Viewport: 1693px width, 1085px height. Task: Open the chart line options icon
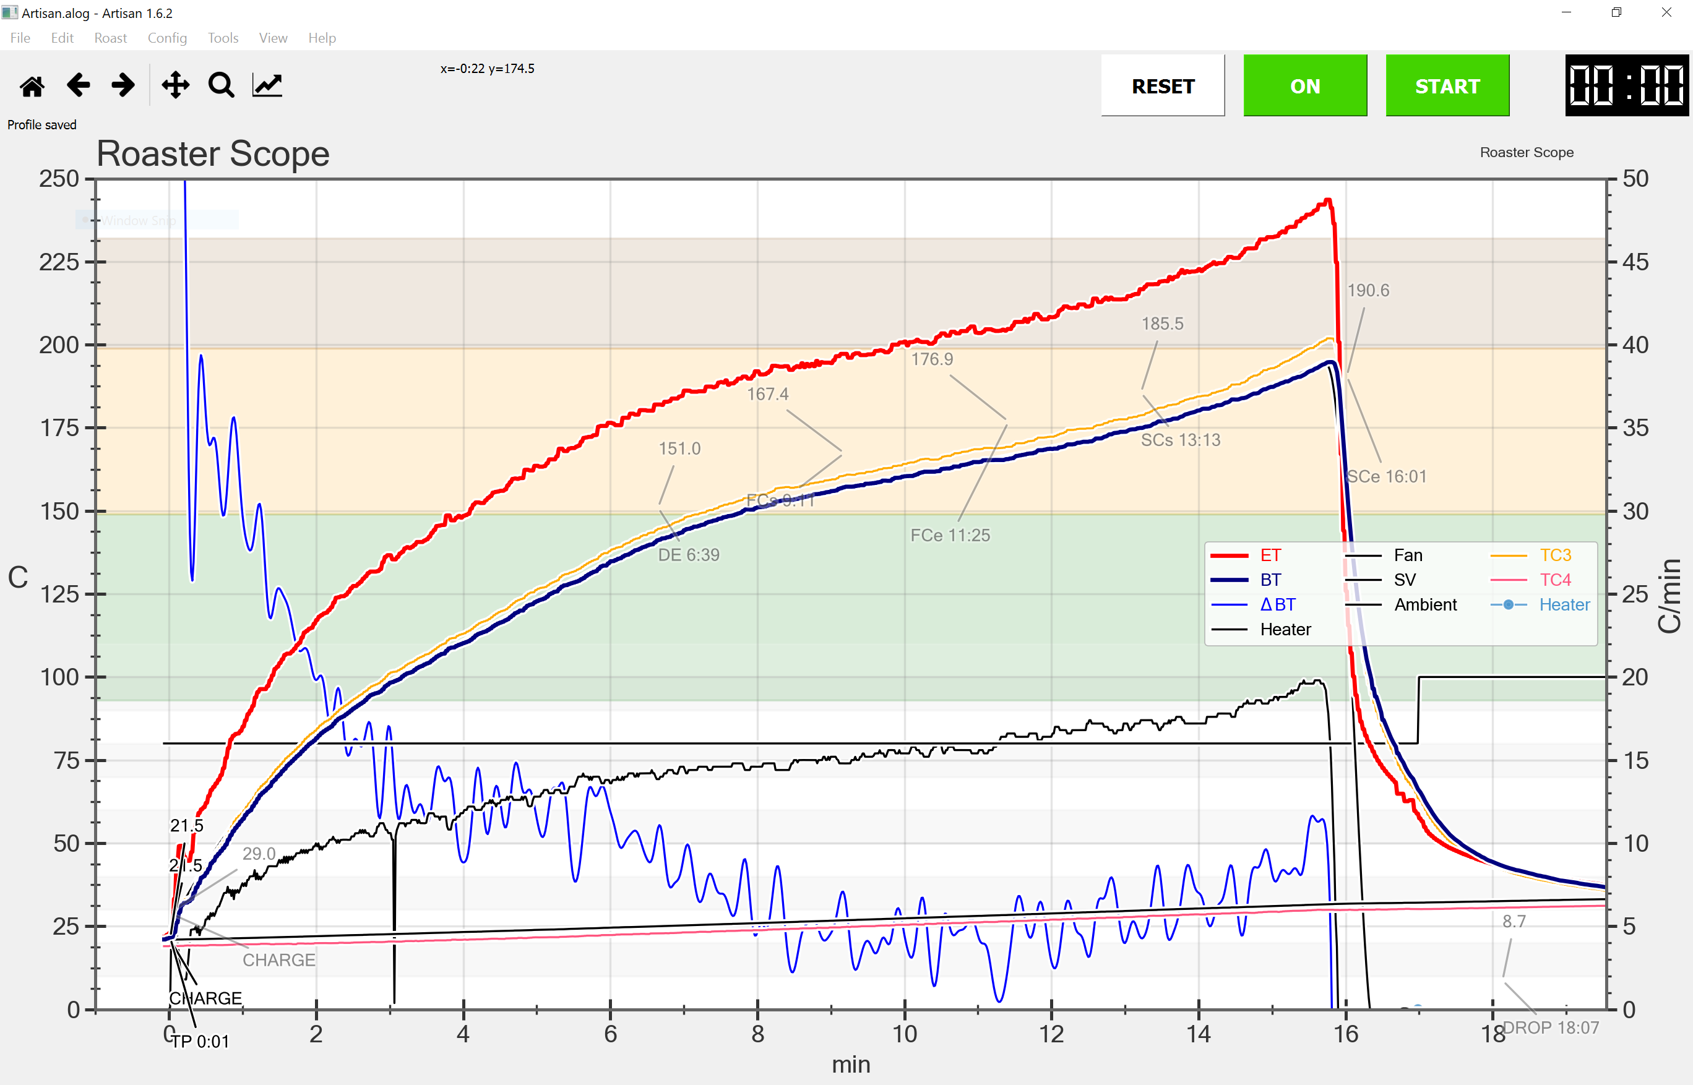pos(267,85)
